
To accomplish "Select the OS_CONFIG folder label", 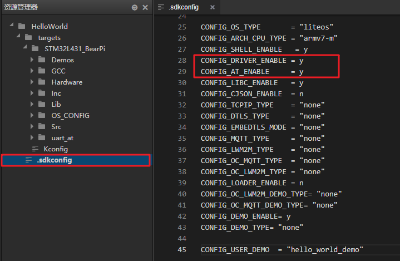I will click(71, 116).
